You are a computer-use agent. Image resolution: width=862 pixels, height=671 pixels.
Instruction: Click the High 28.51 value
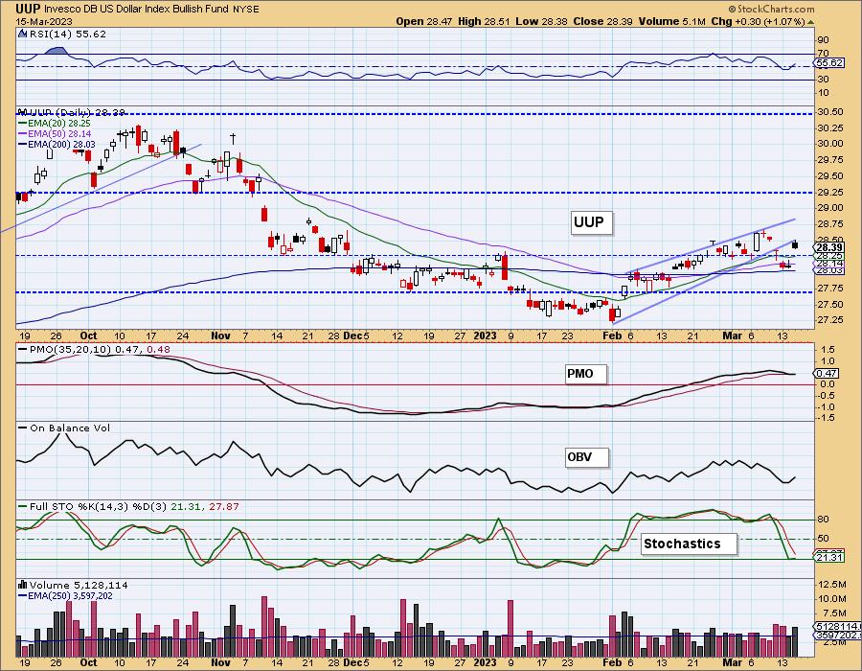click(484, 21)
